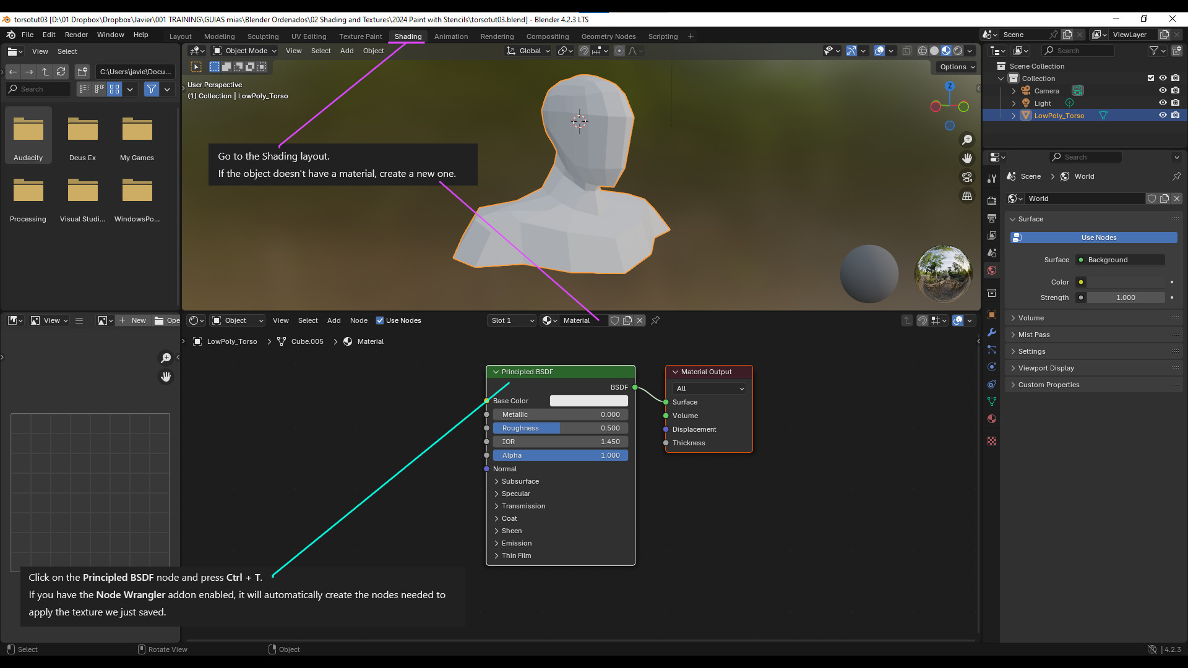This screenshot has width=1188, height=668.
Task: Adjust the Roughness slider on Principled BSDF
Action: [561, 428]
